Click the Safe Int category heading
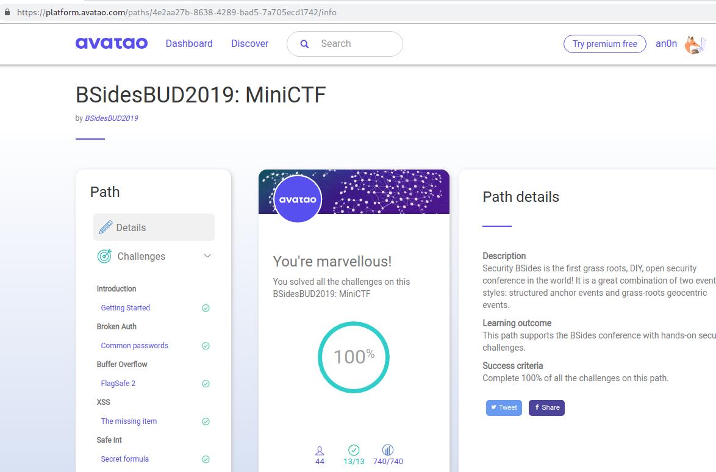The image size is (716, 472). pyautogui.click(x=109, y=440)
